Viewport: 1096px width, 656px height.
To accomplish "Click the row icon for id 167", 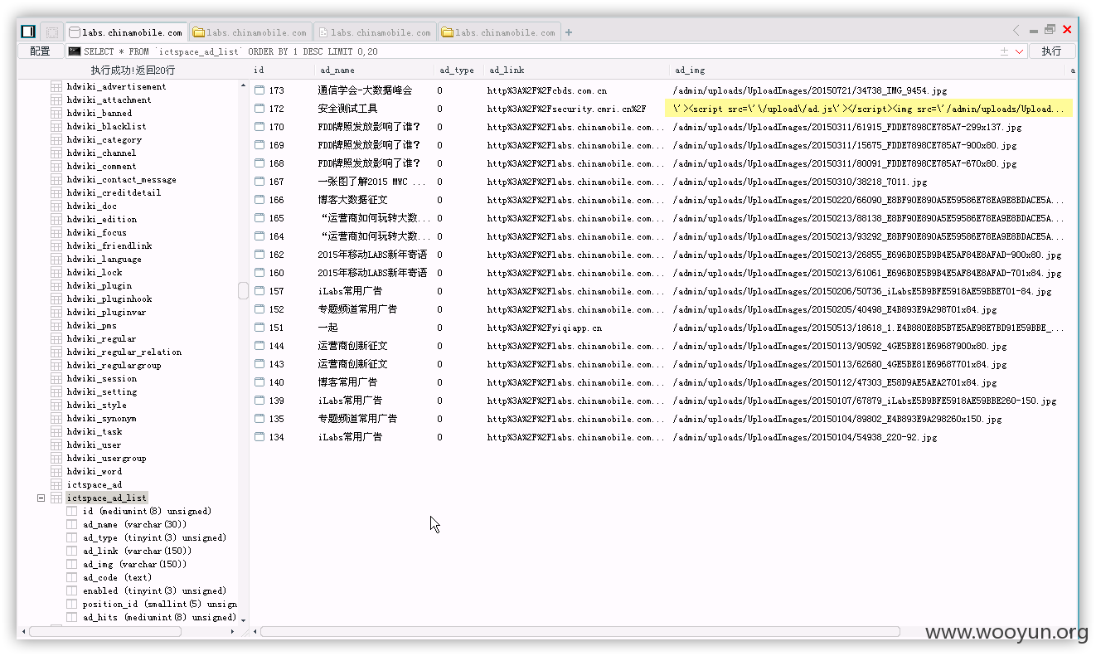I will 259,182.
